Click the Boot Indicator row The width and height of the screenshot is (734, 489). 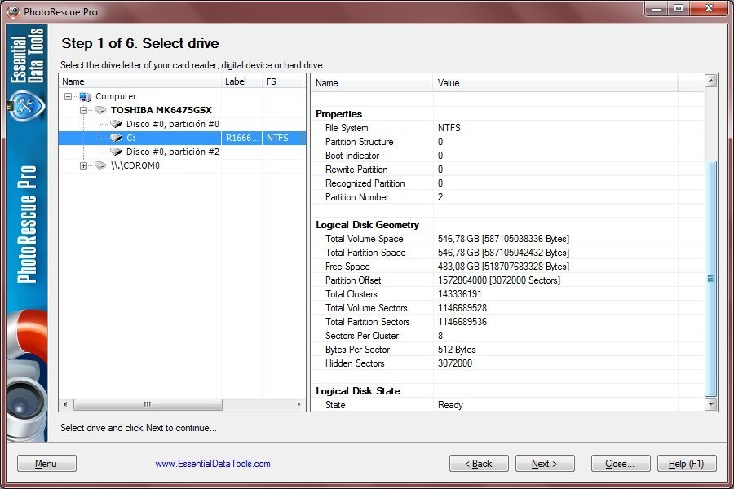click(x=507, y=156)
